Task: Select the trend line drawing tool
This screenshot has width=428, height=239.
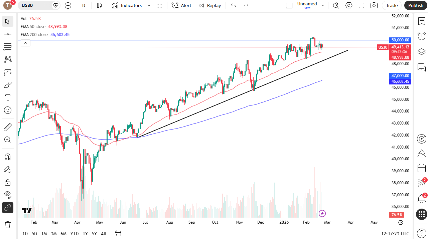Action: [7, 34]
